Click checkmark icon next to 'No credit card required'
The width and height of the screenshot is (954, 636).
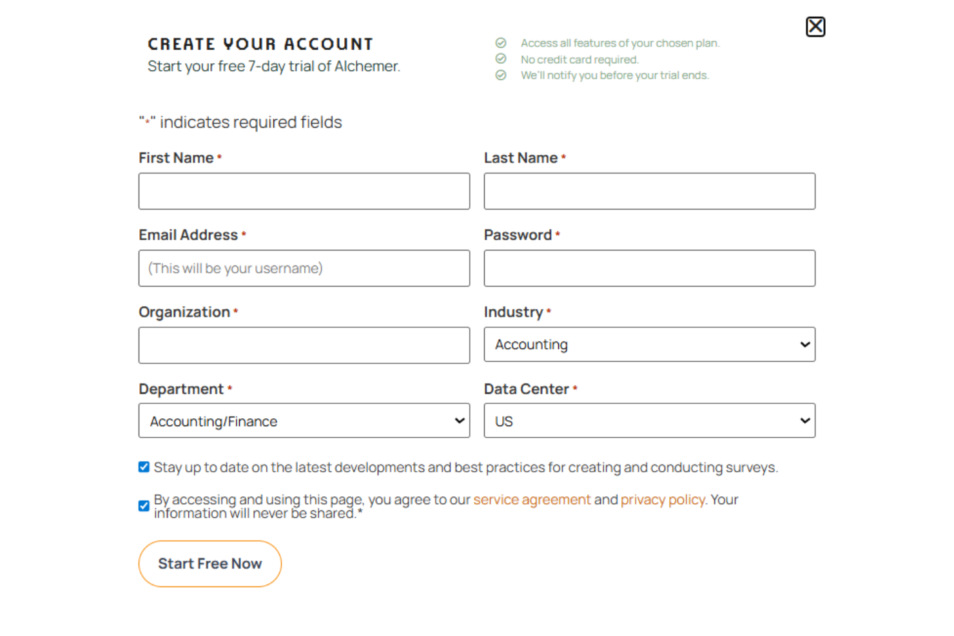[501, 59]
